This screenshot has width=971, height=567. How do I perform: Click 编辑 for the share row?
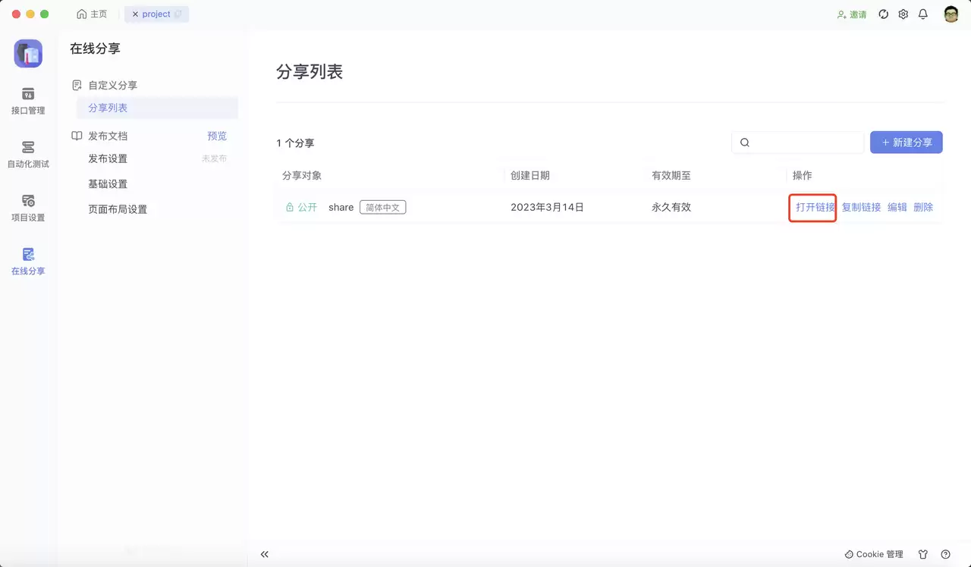click(897, 207)
